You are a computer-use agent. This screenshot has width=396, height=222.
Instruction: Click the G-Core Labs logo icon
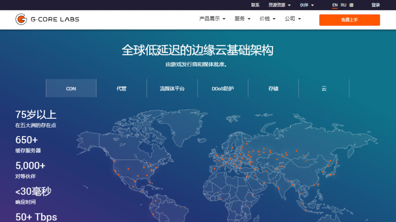click(x=21, y=19)
